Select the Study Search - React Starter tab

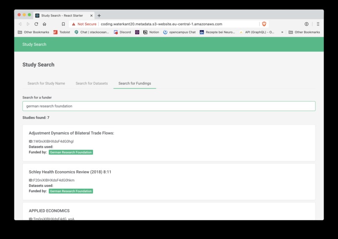(x=64, y=16)
